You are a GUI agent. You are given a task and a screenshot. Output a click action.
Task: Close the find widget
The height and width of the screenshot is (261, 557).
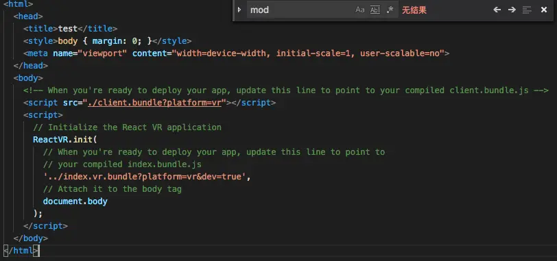click(544, 10)
